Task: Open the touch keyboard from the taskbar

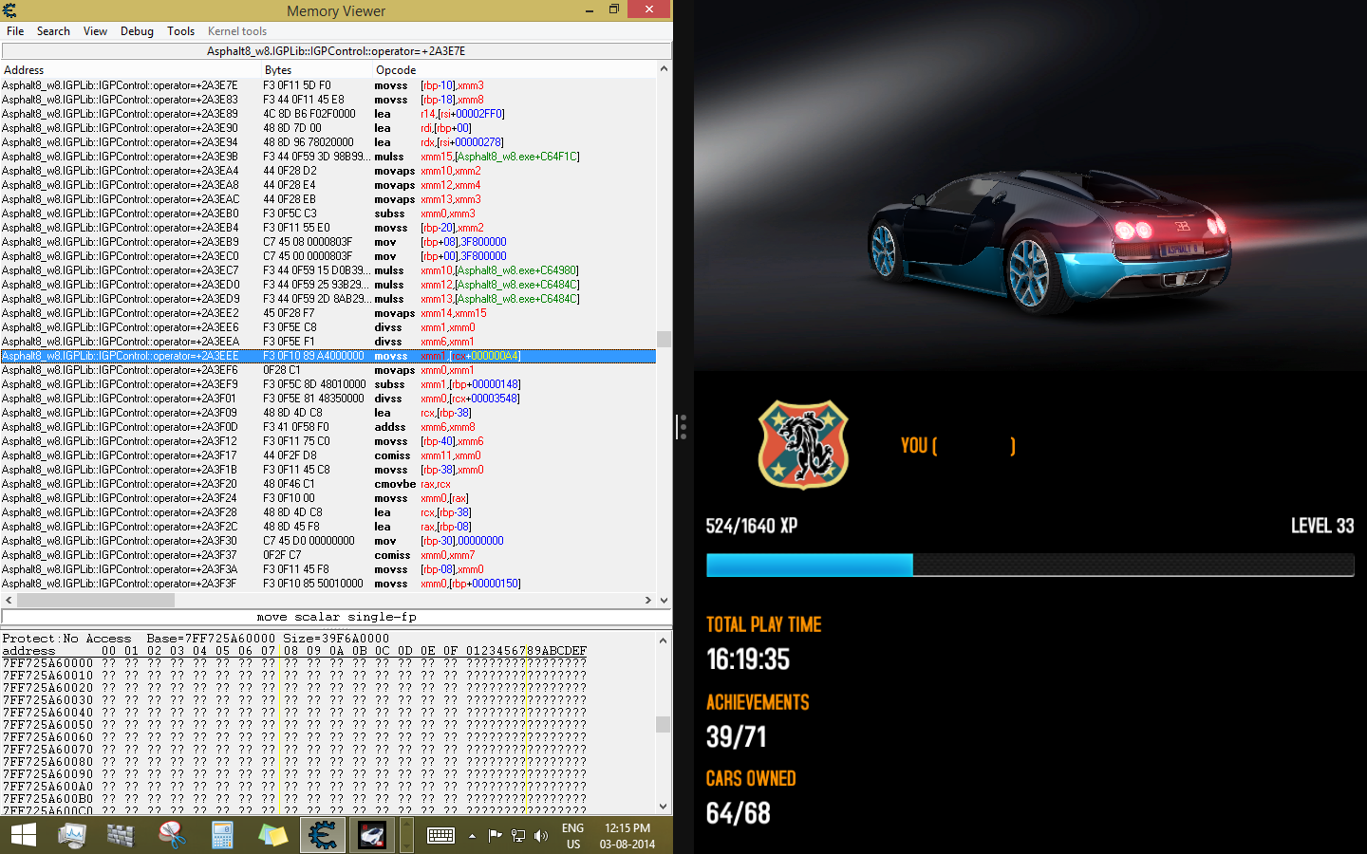Action: 440,835
